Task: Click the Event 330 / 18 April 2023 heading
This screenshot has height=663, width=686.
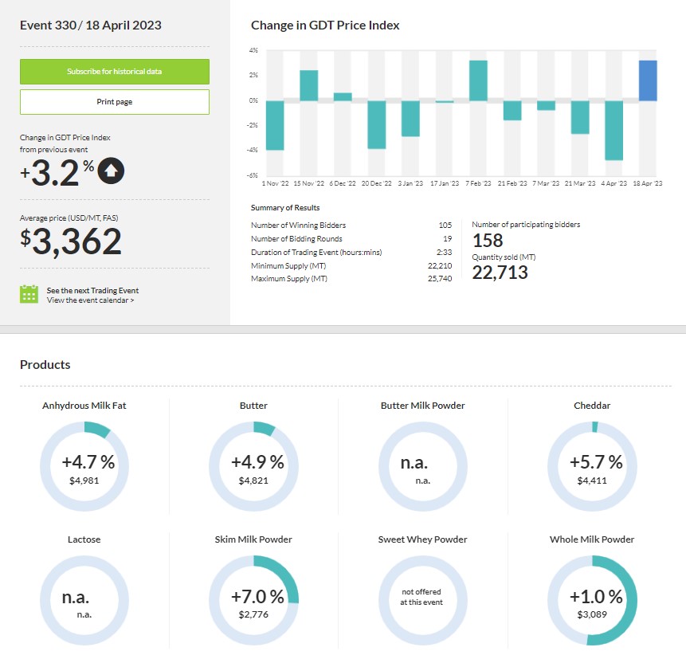Action: (x=91, y=25)
